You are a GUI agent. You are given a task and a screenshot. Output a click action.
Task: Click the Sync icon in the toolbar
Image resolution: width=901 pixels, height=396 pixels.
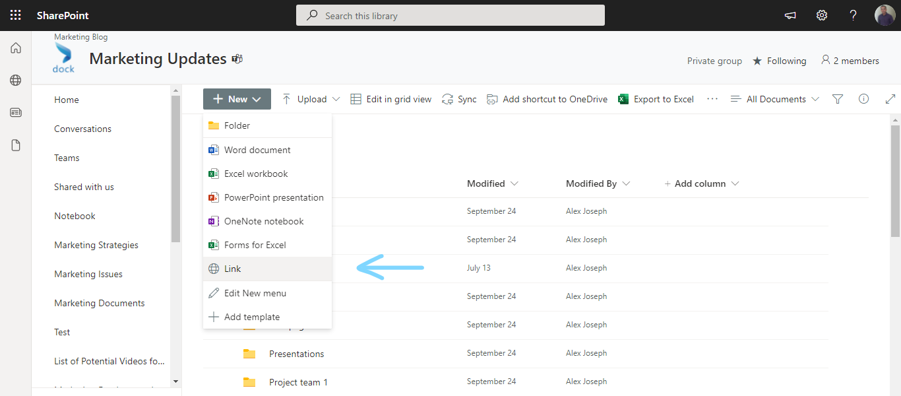pos(459,98)
